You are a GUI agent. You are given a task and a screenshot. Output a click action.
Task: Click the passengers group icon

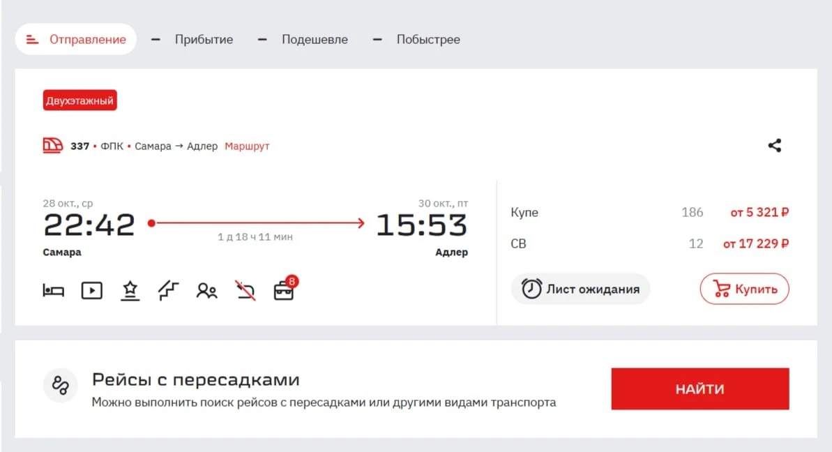[207, 291]
